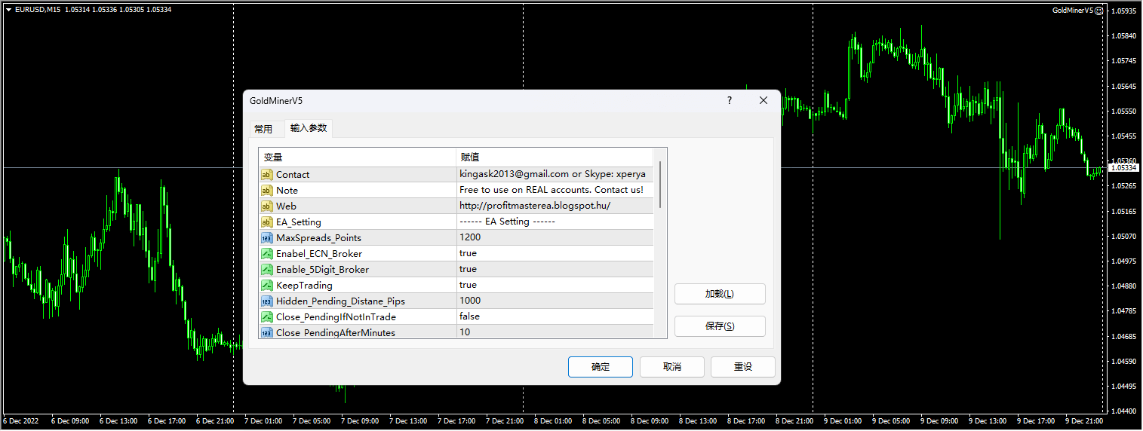Screen dimensions: 1143x431
Task: Click the 加载(L) button
Action: pyautogui.click(x=720, y=294)
